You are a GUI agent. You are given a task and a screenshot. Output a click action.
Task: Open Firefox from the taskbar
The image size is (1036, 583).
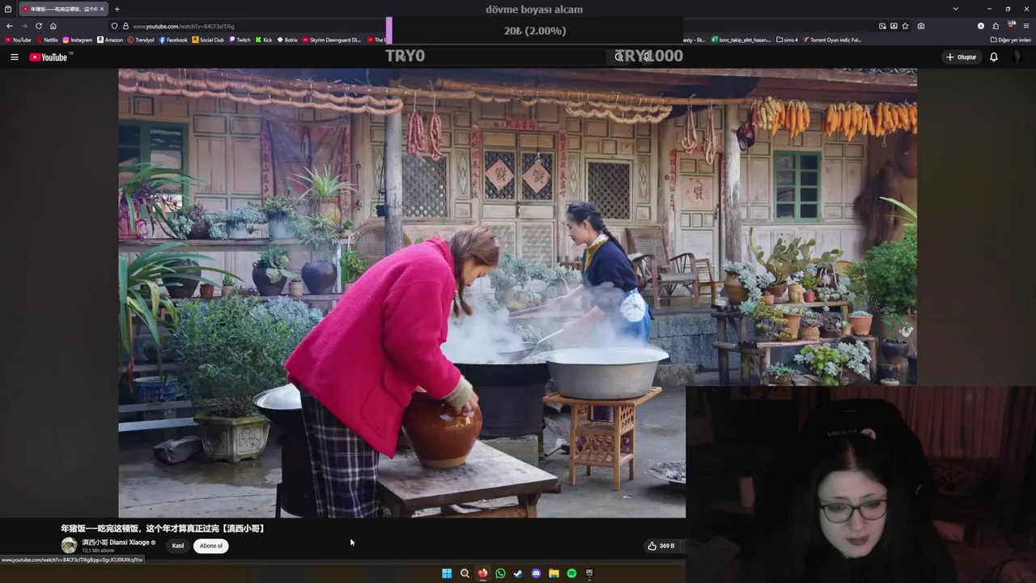coord(482,573)
